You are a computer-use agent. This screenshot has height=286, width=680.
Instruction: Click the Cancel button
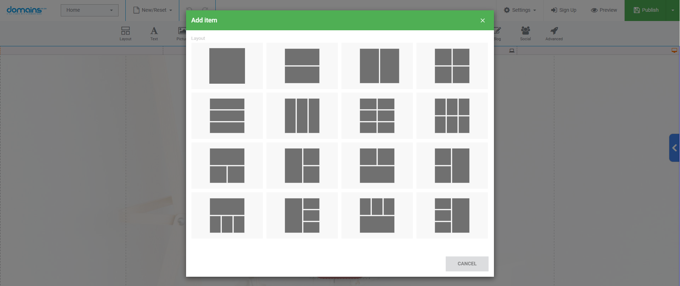point(467,264)
